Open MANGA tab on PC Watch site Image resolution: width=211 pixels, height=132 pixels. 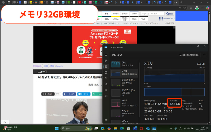tap(116, 19)
